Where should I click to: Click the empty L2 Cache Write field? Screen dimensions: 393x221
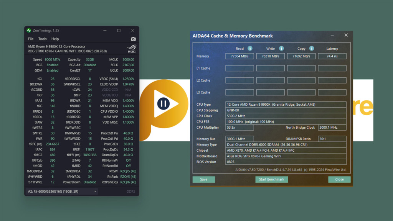tap(271, 80)
